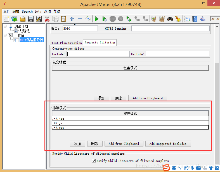
Task: Click the vertical scrollbar thumb
Action: click(x=217, y=113)
